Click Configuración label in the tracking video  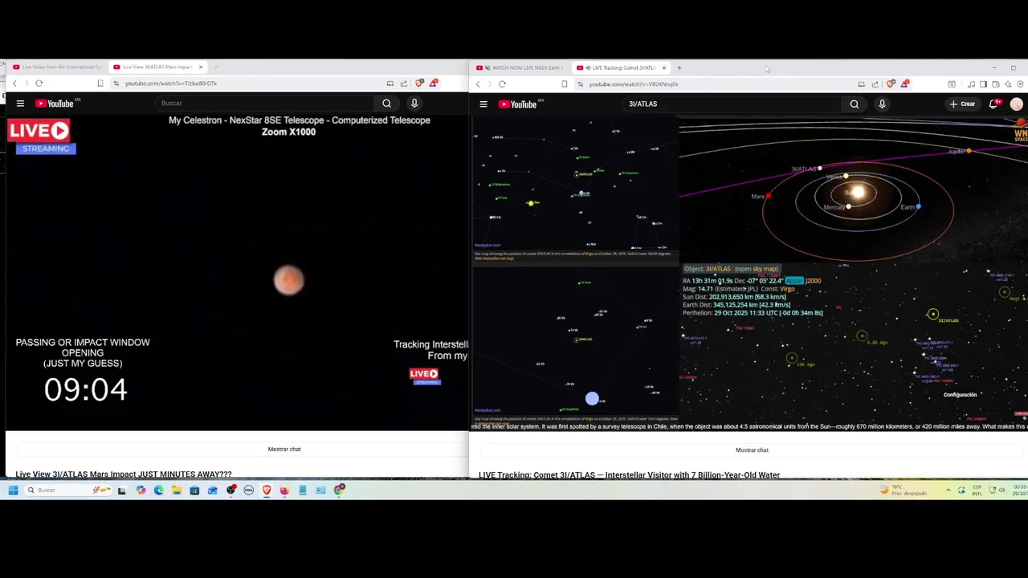tap(960, 394)
